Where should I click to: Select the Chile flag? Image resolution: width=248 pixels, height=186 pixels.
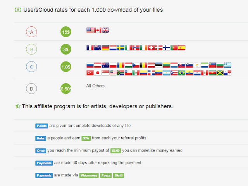[x=128, y=73]
